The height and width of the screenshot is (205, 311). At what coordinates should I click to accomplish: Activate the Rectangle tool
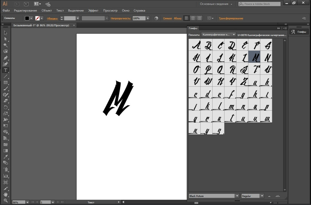coord(5,82)
